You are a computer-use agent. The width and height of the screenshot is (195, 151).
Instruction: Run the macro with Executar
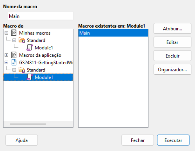click(x=173, y=140)
